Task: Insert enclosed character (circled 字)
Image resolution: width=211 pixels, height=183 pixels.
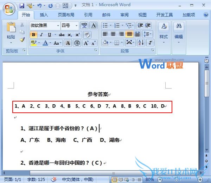Action: pos(77,43)
